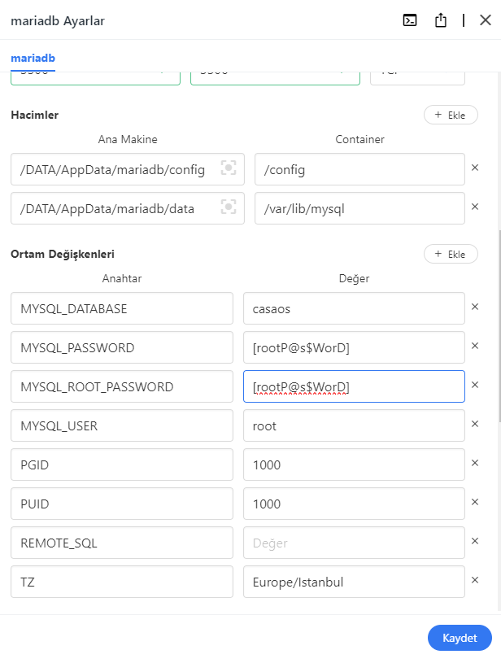Screen dimensions: 501x663
Task: Focus the MYSQL_ROOT_PASSWORD value field
Action: coord(354,386)
